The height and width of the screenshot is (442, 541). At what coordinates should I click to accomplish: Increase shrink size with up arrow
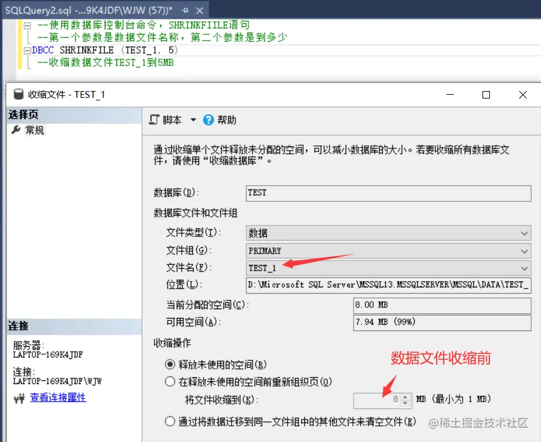[405, 396]
